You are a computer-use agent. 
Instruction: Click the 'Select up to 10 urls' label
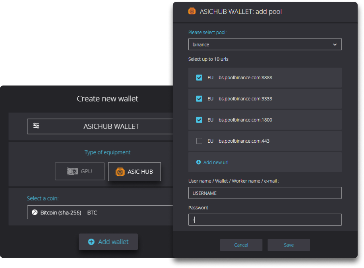[208, 59]
